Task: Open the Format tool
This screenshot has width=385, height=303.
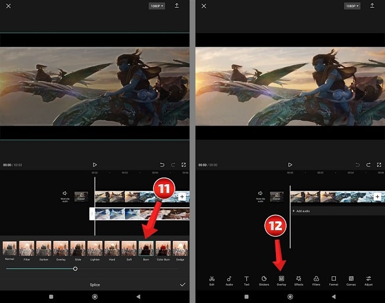Action: [333, 281]
